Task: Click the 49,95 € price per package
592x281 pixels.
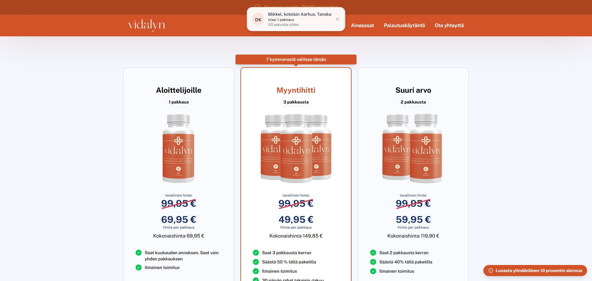Action: tap(296, 219)
